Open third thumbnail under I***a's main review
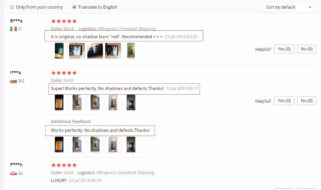The height and width of the screenshot is (190, 321). tap(95, 102)
